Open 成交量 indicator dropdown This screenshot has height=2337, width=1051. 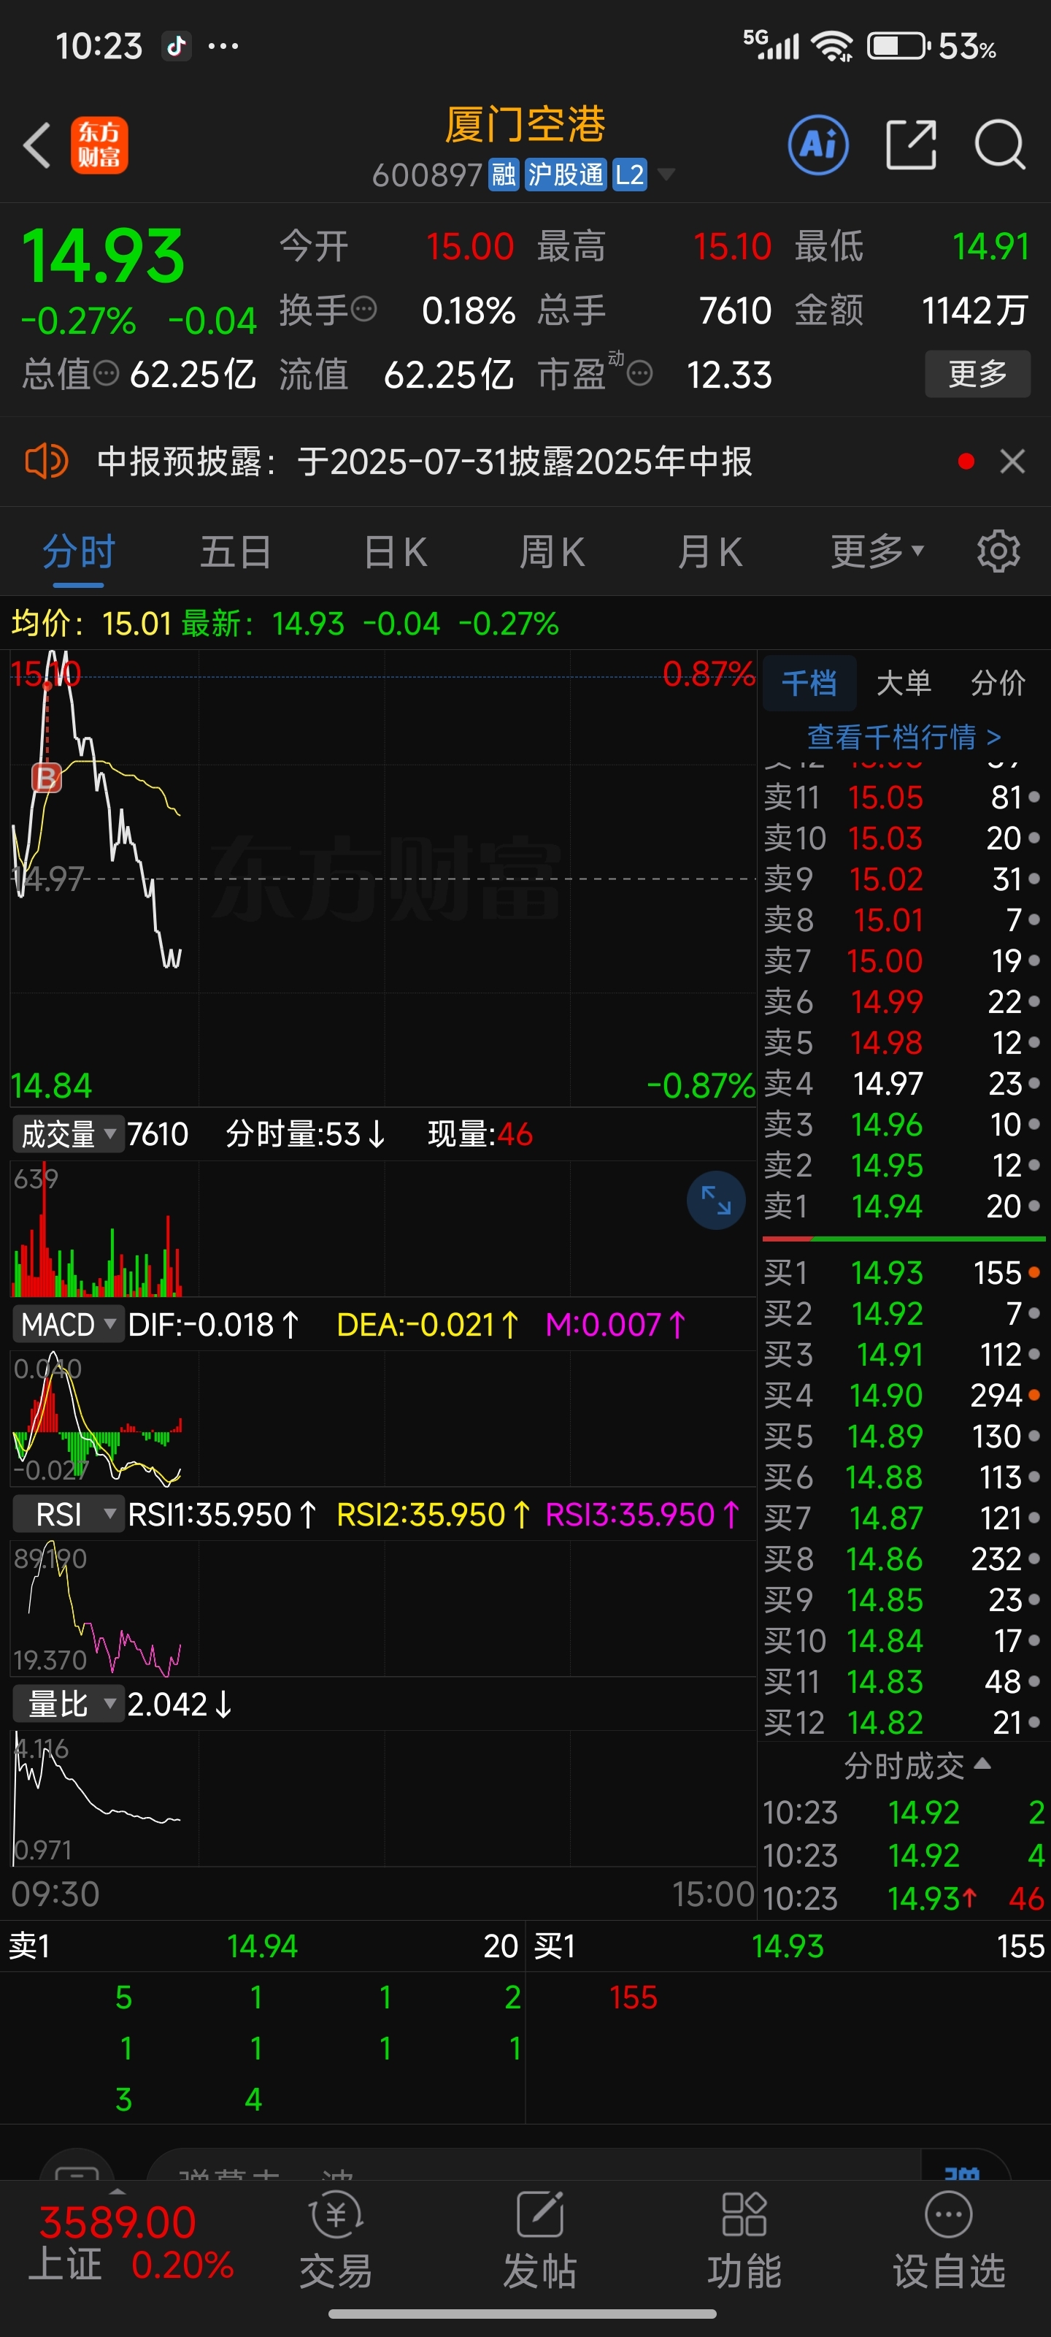(68, 1133)
